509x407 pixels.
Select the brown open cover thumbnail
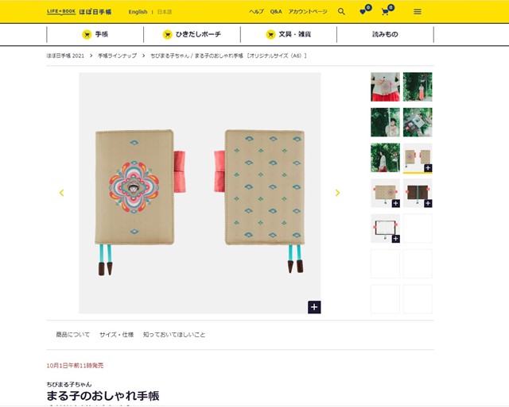tap(418, 193)
